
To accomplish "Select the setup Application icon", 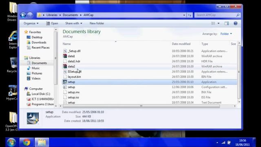I will pyautogui.click(x=65, y=82).
